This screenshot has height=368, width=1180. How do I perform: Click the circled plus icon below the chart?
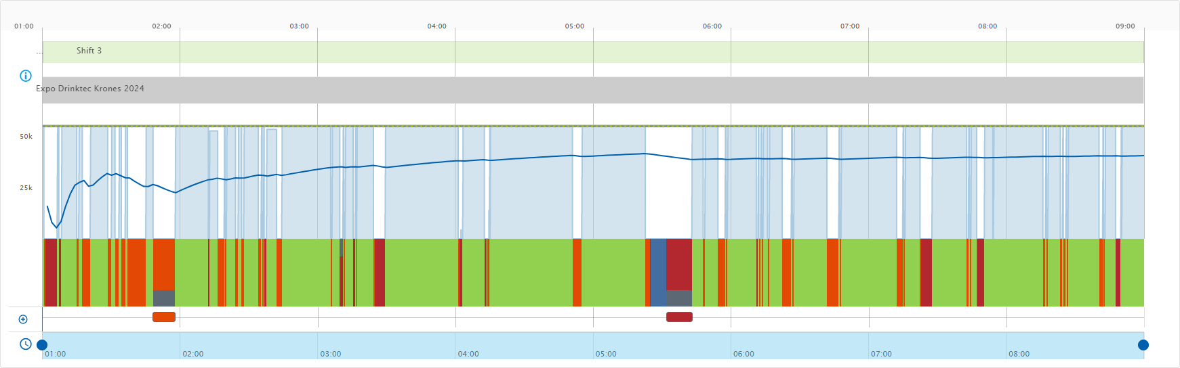23,319
